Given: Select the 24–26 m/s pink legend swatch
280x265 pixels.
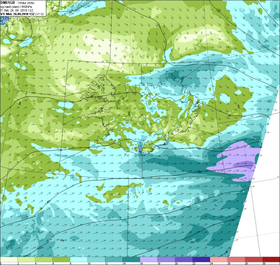Looking at the screenshot, I should point(219,259).
